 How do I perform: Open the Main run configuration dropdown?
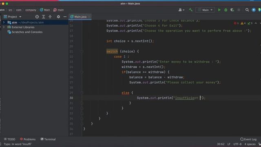(205, 10)
